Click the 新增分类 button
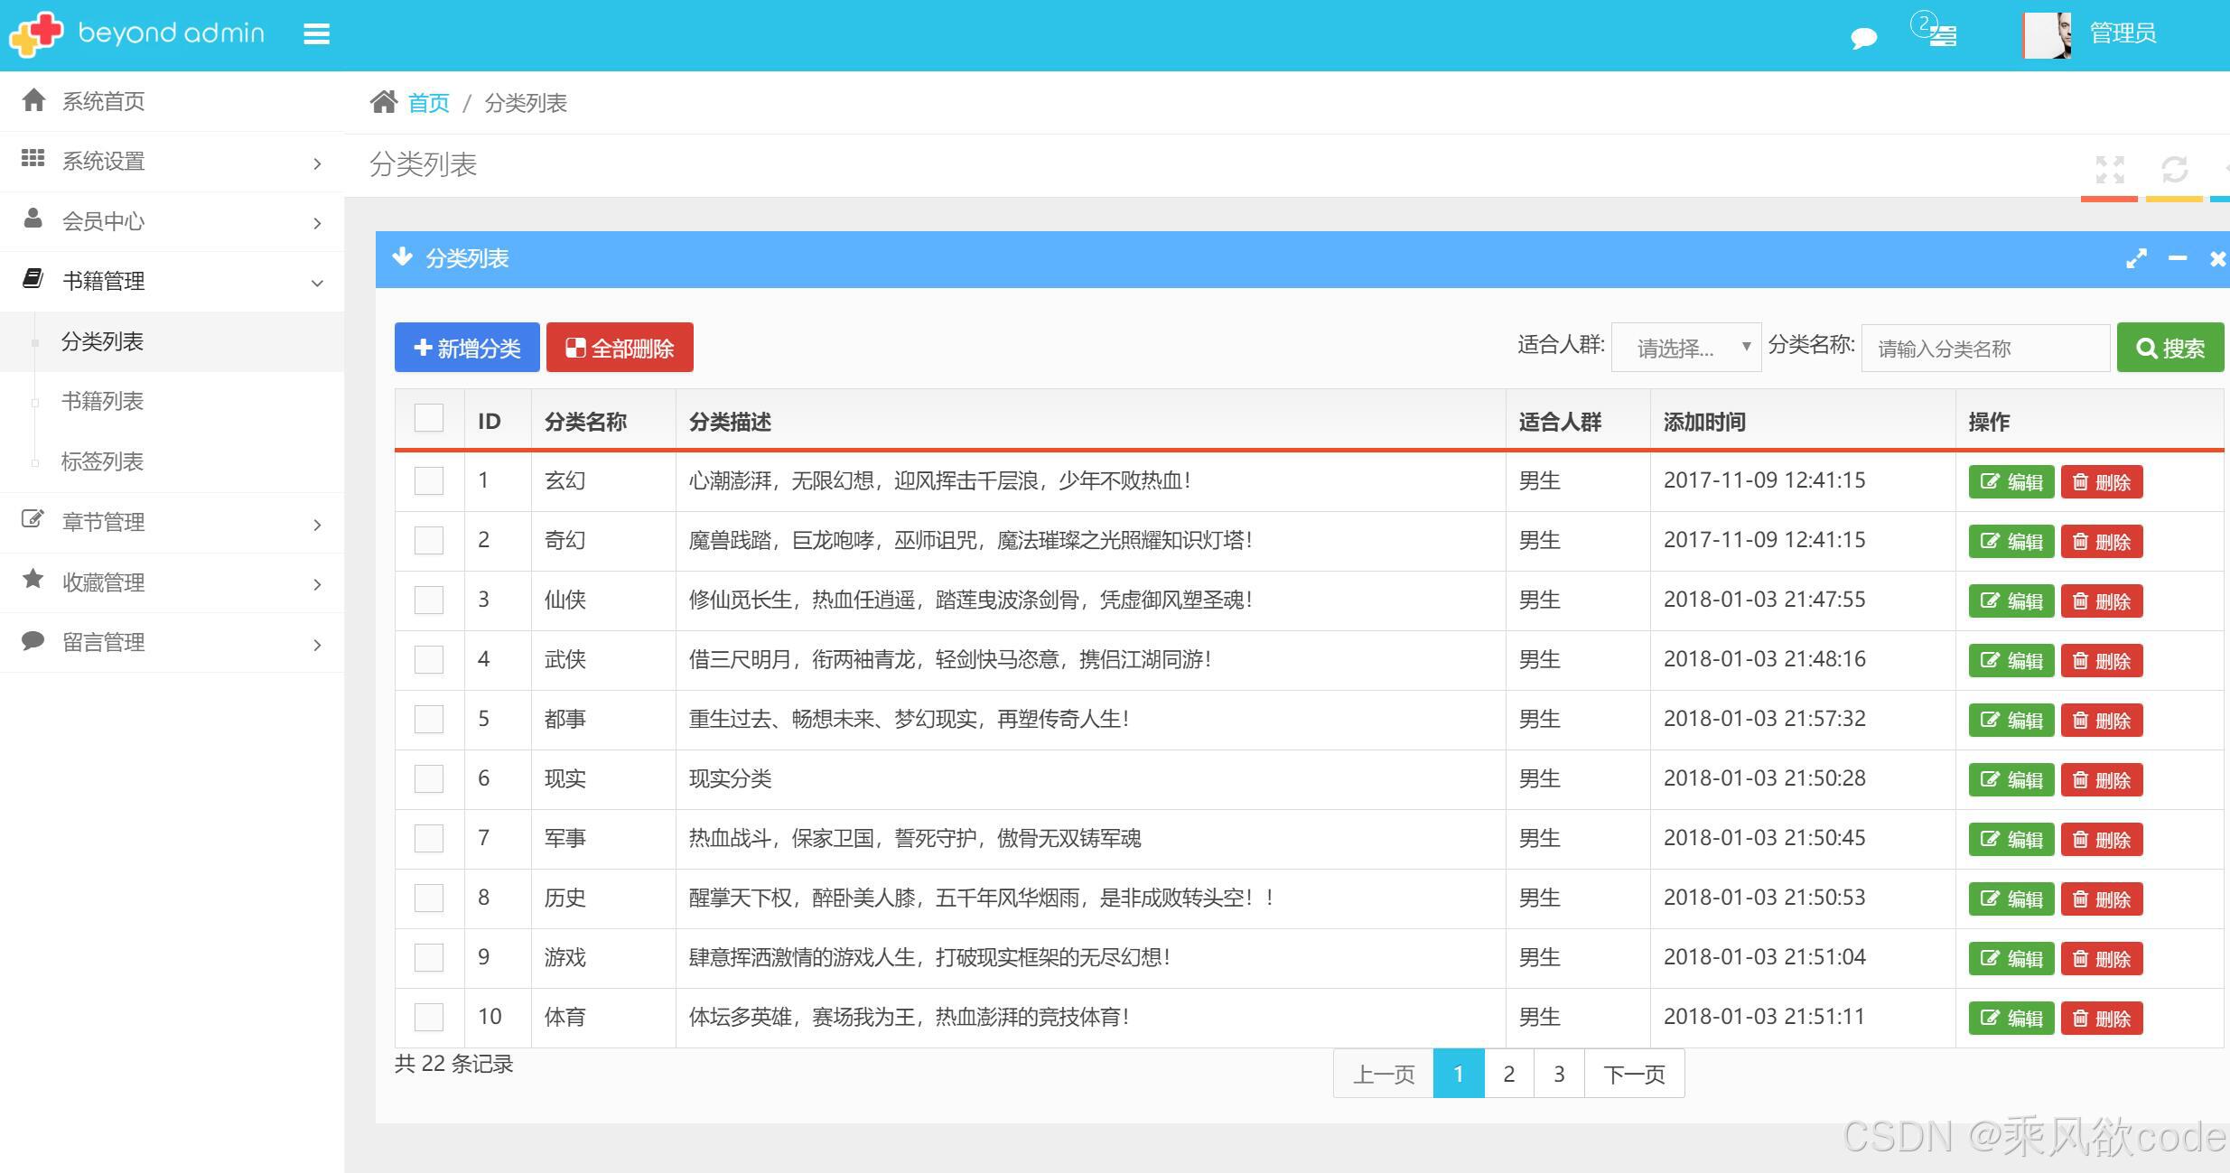Image resolution: width=2230 pixels, height=1173 pixels. pyautogui.click(x=467, y=348)
